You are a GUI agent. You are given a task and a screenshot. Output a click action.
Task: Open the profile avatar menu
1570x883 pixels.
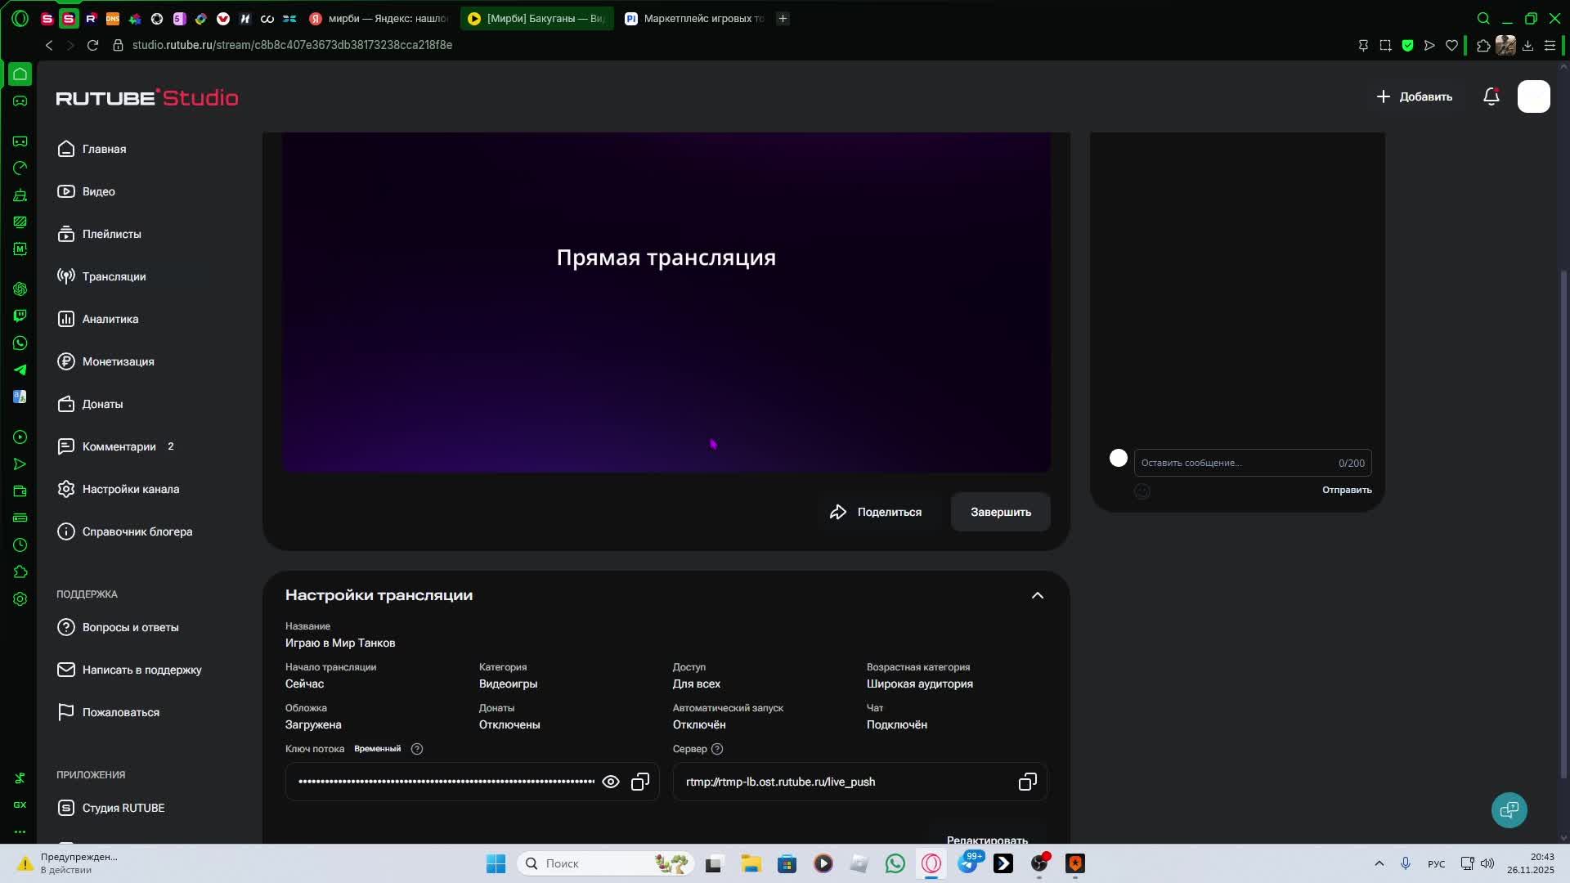point(1533,97)
